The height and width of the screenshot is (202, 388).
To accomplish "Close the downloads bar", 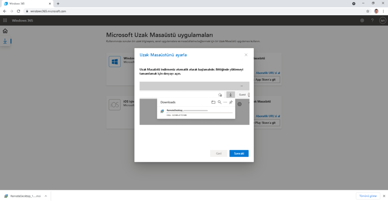I will coord(384,196).
